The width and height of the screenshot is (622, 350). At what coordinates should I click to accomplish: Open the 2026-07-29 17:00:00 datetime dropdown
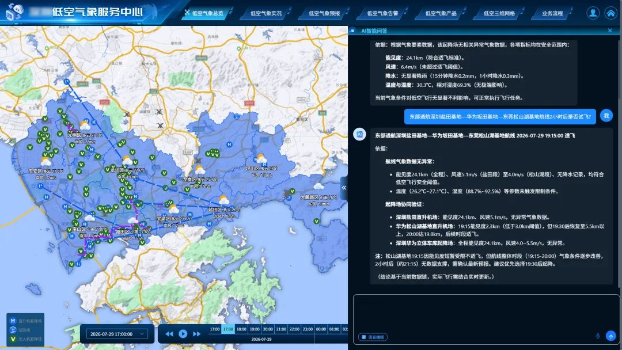click(117, 334)
